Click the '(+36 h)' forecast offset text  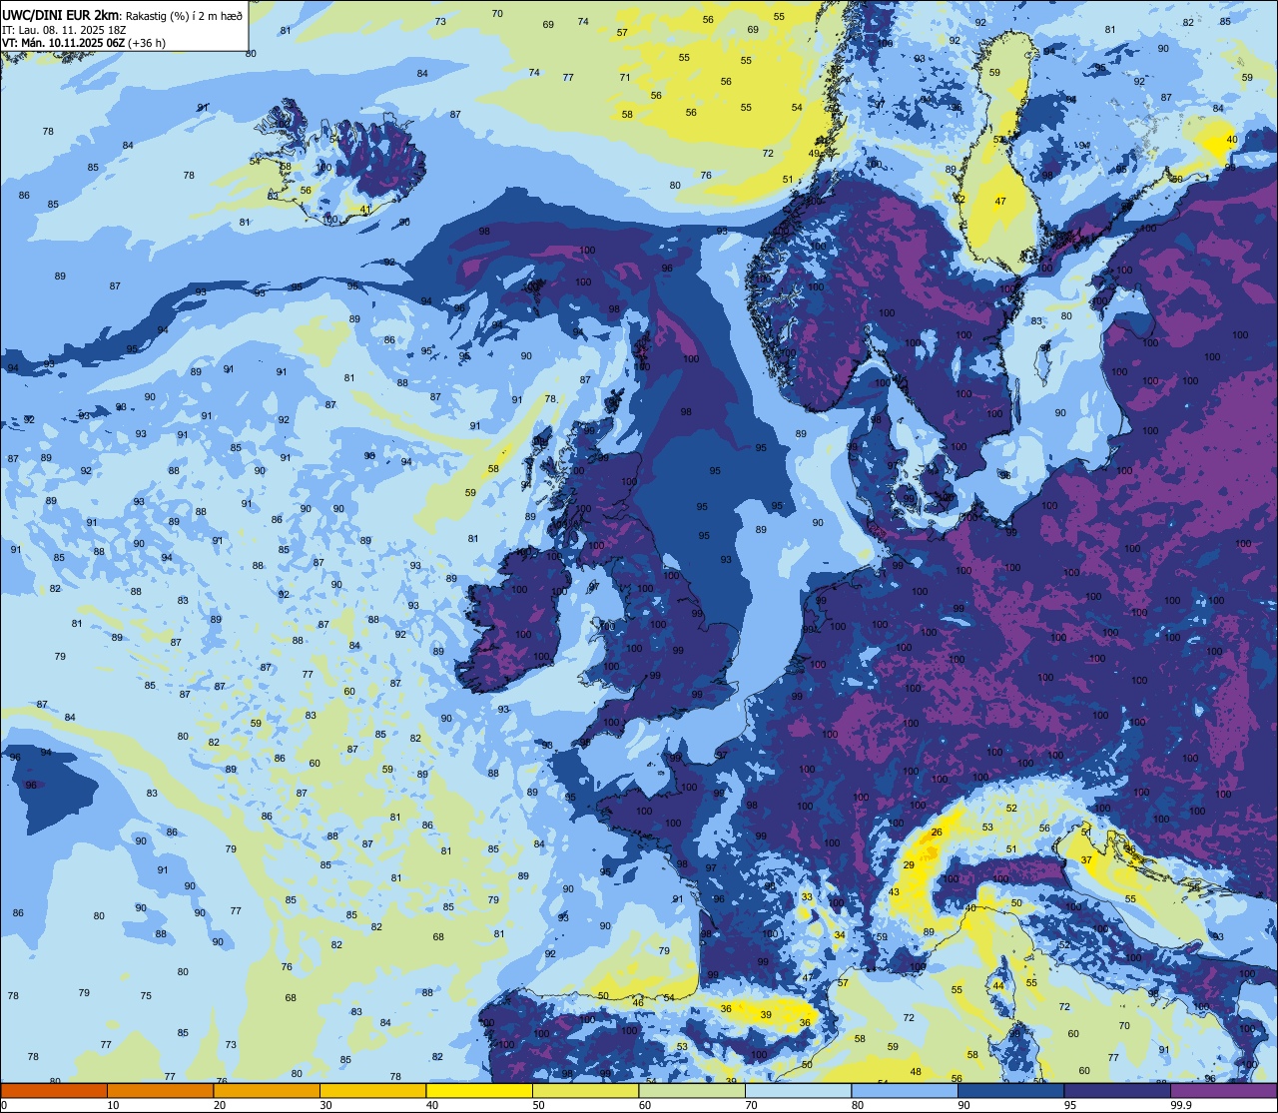[146, 43]
